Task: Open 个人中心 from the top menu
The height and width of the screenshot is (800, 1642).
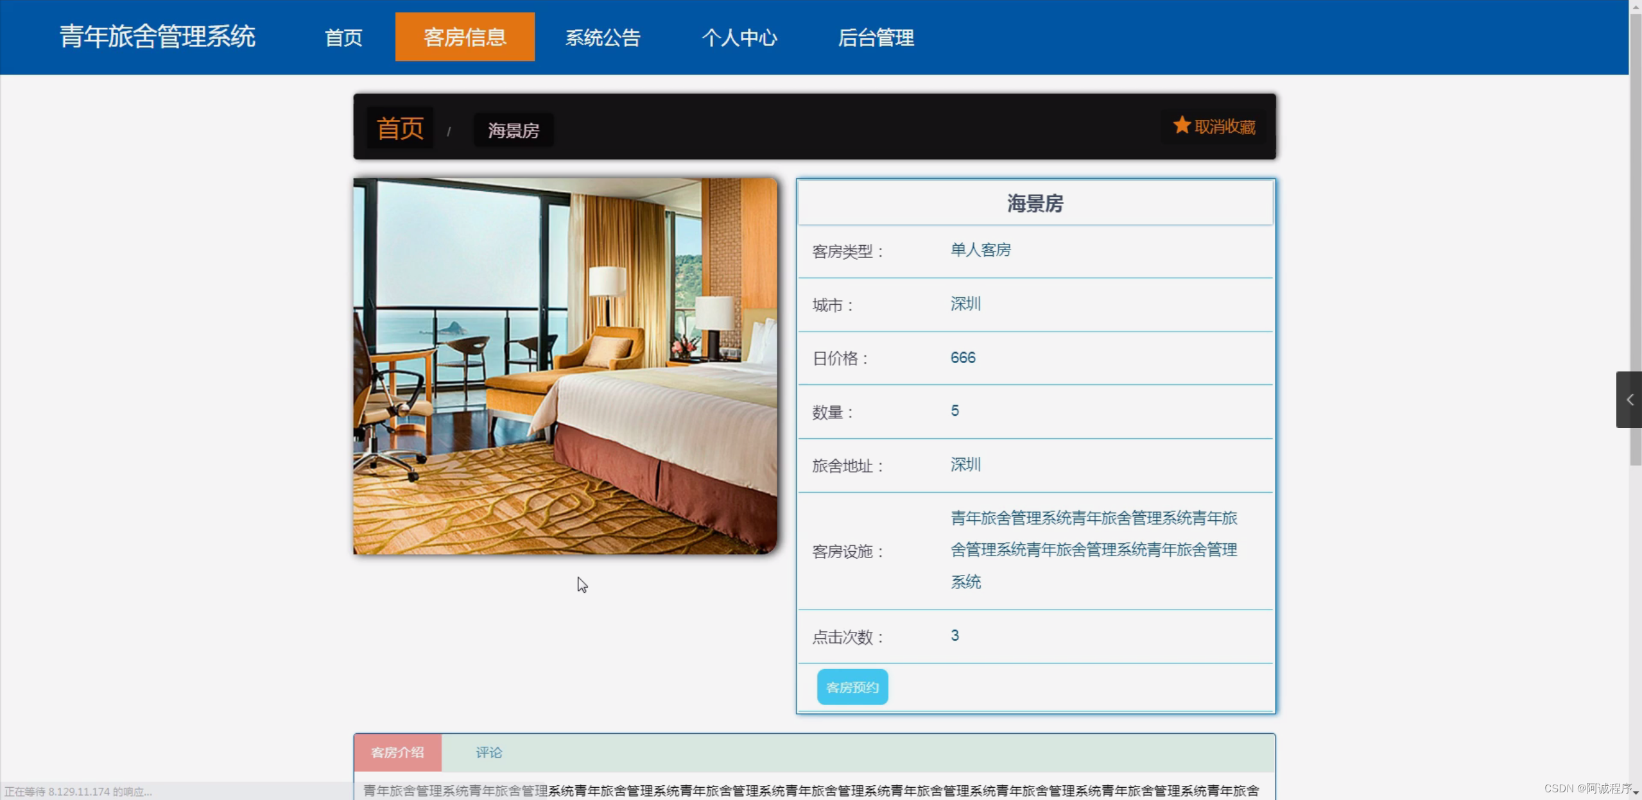Action: pyautogui.click(x=739, y=37)
